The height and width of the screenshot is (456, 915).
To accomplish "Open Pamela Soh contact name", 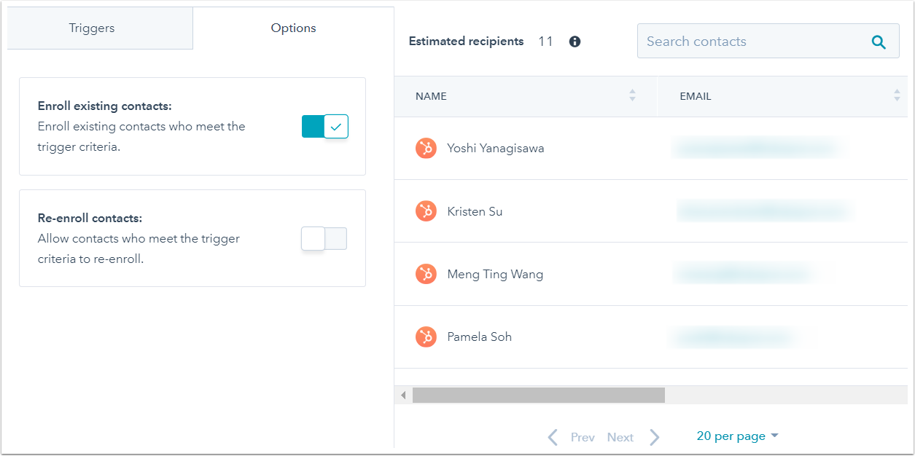I will pos(479,337).
